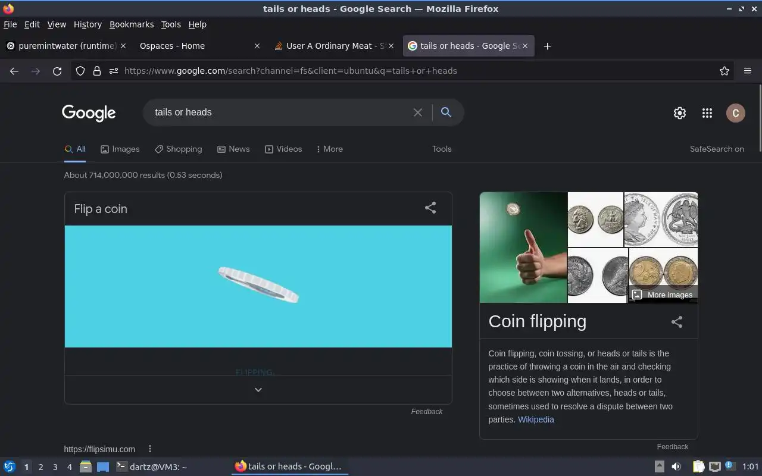Screen dimensions: 762x476
Task: Switch to the User A Ordinary Meat tab
Action: pyautogui.click(x=333, y=46)
